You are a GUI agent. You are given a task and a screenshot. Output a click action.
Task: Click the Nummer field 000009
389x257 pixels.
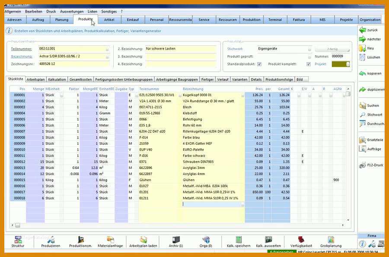[341, 56]
